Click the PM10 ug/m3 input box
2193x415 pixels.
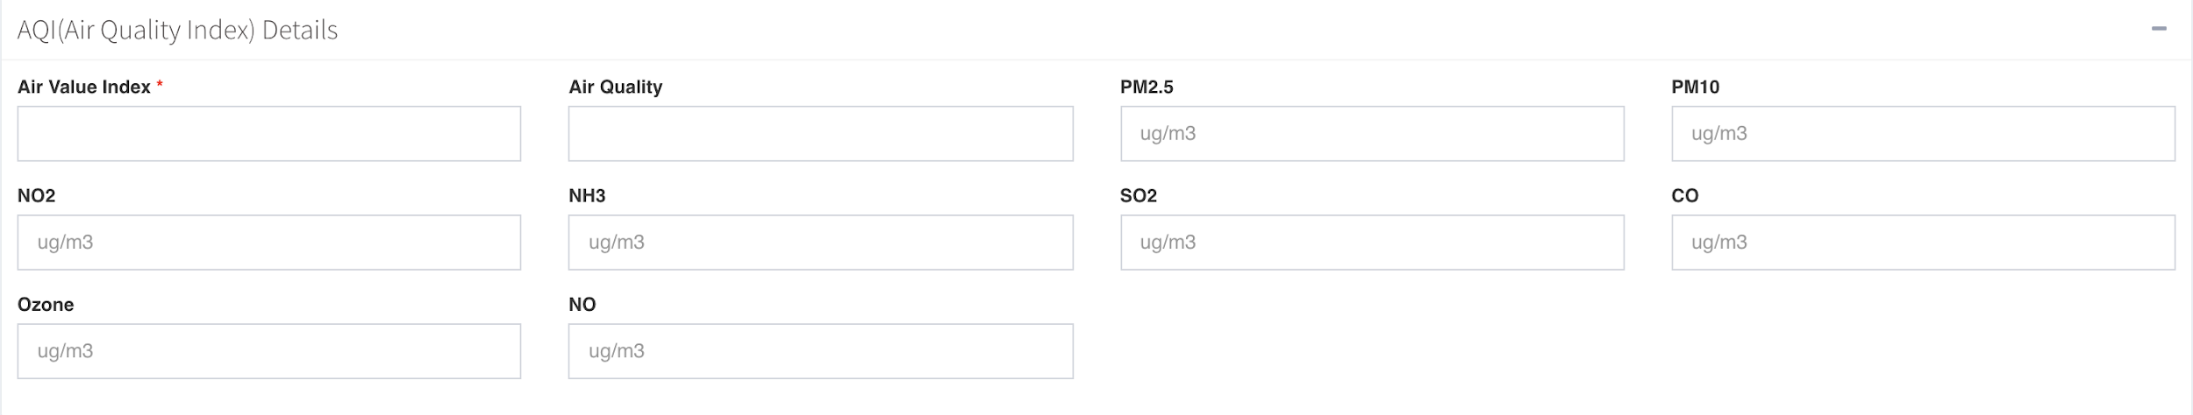(1923, 134)
